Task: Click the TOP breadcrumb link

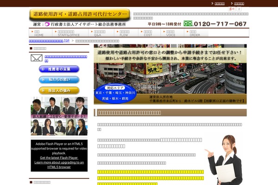Action: coord(49,41)
